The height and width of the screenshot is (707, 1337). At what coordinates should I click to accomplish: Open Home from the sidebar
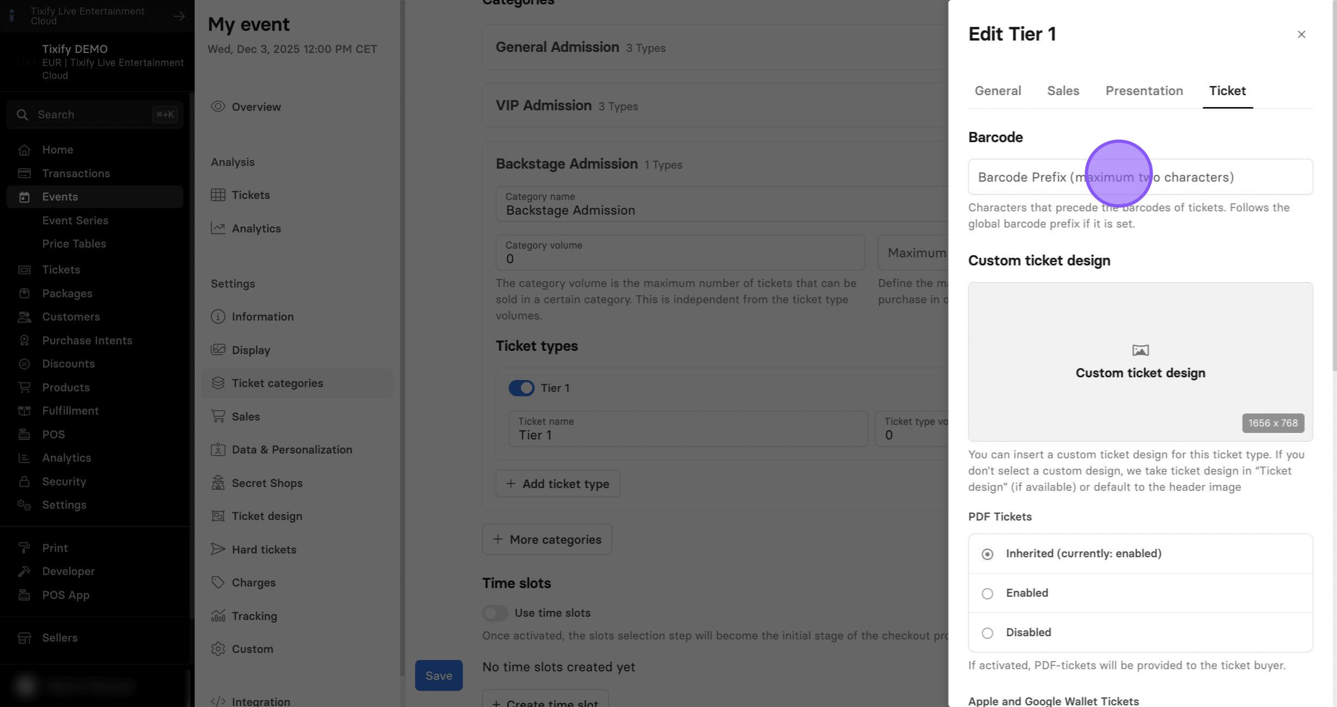[57, 150]
